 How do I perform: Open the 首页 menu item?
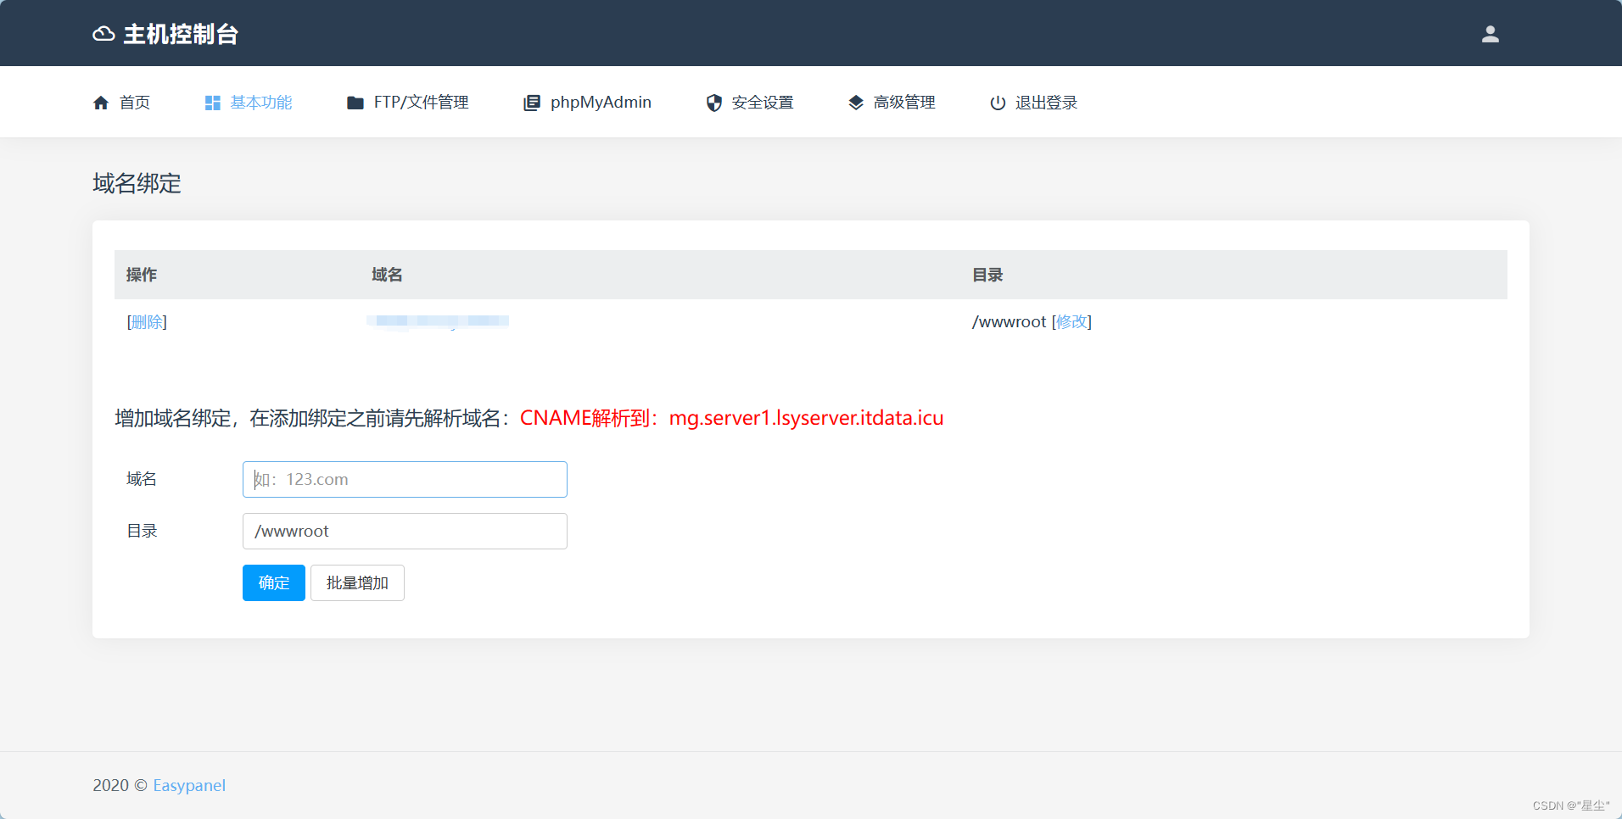[135, 103]
